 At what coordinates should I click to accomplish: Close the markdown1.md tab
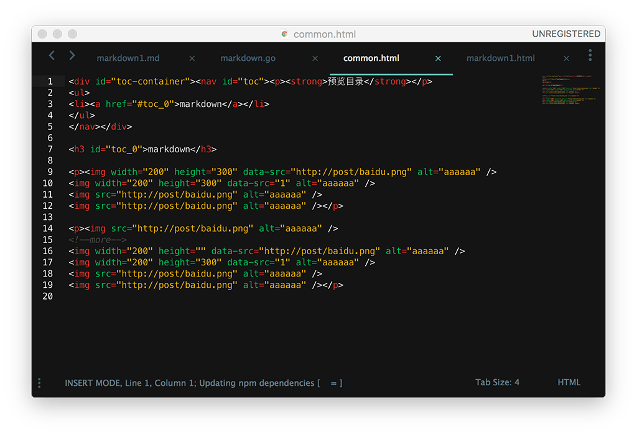tap(192, 58)
